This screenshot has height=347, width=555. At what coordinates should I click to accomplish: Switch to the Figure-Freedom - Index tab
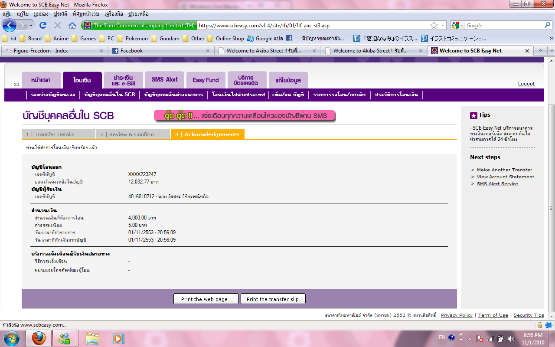[x=54, y=51]
